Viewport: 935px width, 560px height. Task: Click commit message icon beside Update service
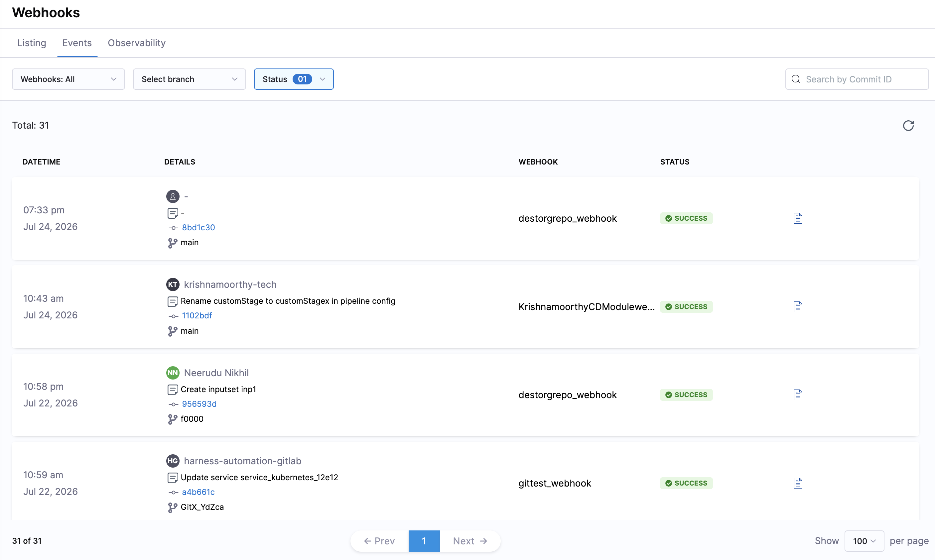(x=173, y=478)
